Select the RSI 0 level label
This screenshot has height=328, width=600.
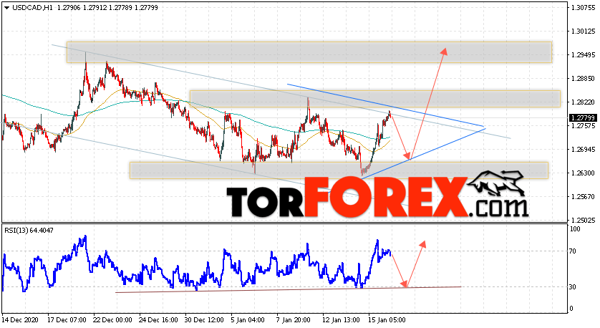tap(571, 309)
